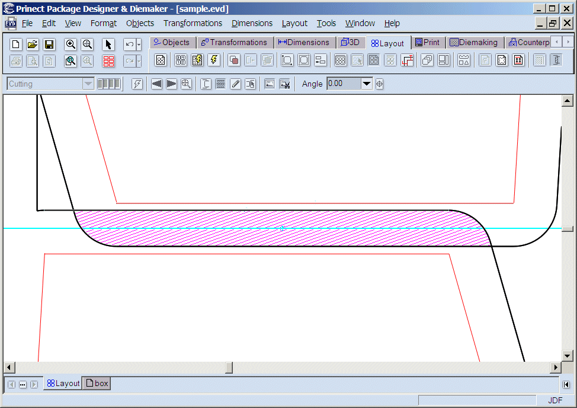Switch to the Diemaking tab

[474, 42]
